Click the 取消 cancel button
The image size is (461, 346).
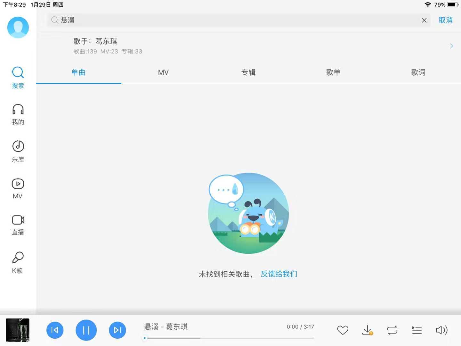[445, 20]
